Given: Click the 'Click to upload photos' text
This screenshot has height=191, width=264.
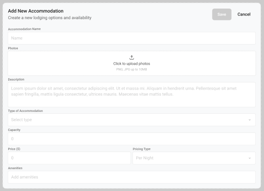Looking at the screenshot, I should click(132, 64).
